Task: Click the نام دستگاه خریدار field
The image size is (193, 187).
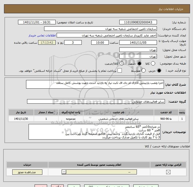Action: tap(101, 29)
